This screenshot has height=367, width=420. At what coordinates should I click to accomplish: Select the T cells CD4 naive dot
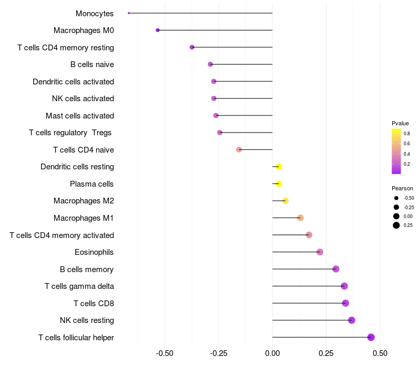click(239, 149)
